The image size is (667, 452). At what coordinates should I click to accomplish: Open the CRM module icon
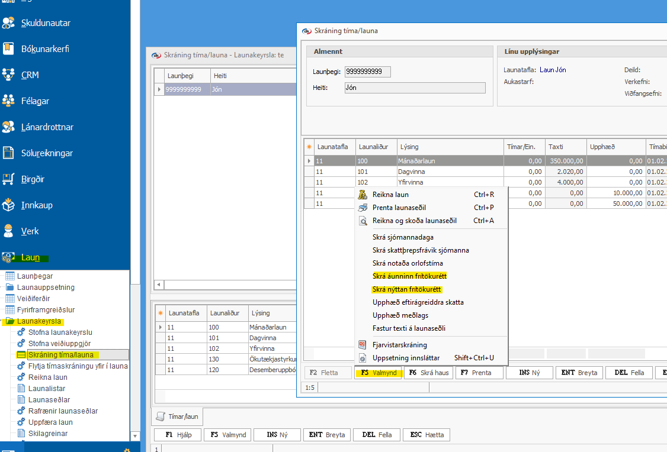(x=8, y=75)
